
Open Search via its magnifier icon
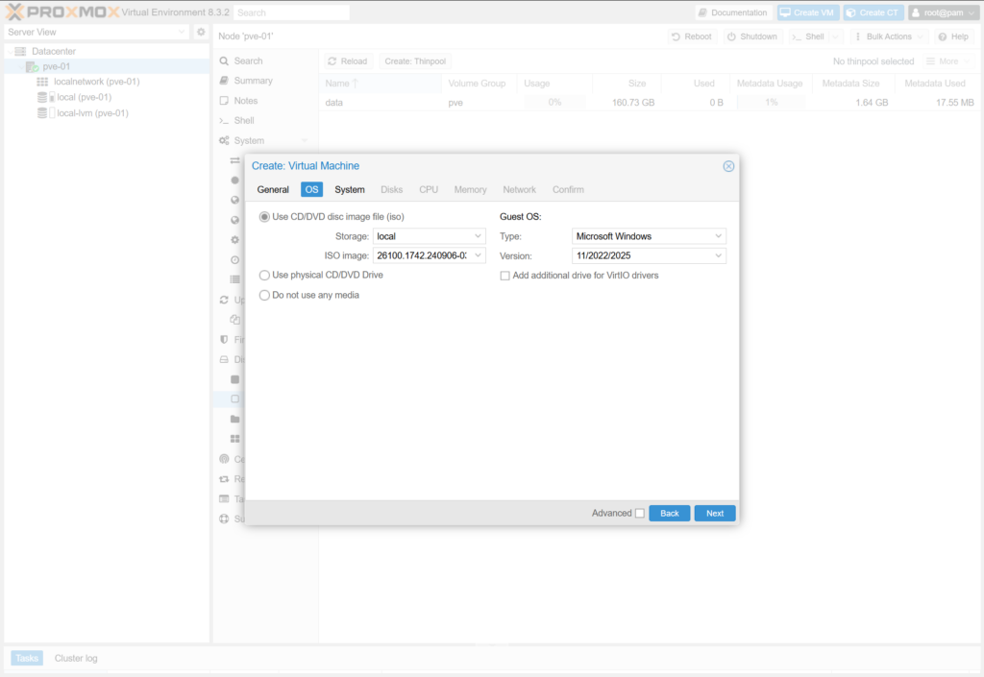click(x=224, y=60)
